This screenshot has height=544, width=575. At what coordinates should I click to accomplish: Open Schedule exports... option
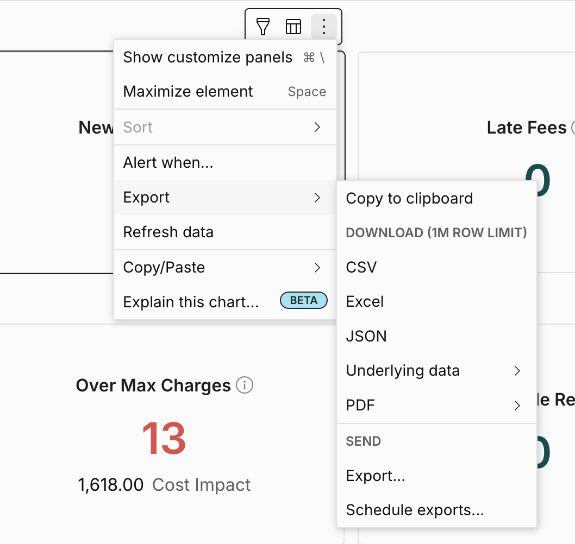click(x=436, y=510)
